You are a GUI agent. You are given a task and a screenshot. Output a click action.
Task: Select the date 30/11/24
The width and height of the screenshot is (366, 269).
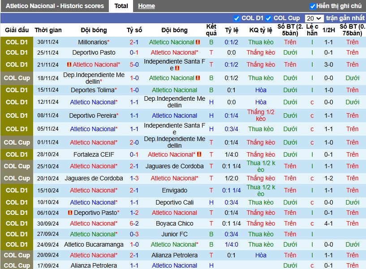tap(48, 42)
